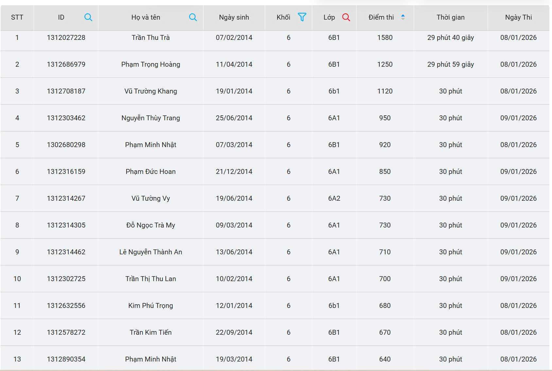This screenshot has height=371, width=552.
Task: Click the Họ và tên search icon
Action: (x=193, y=17)
